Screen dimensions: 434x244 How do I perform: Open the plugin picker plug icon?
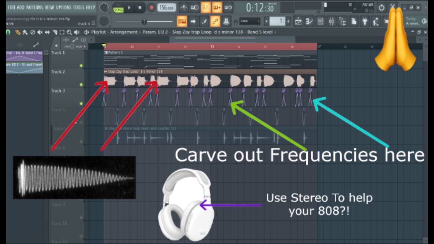[365, 21]
